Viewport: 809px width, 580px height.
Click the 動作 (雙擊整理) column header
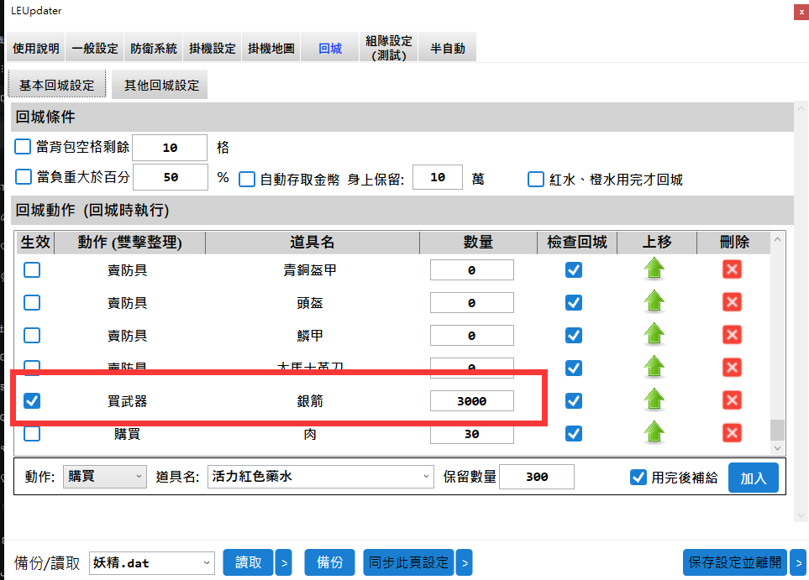tap(130, 243)
